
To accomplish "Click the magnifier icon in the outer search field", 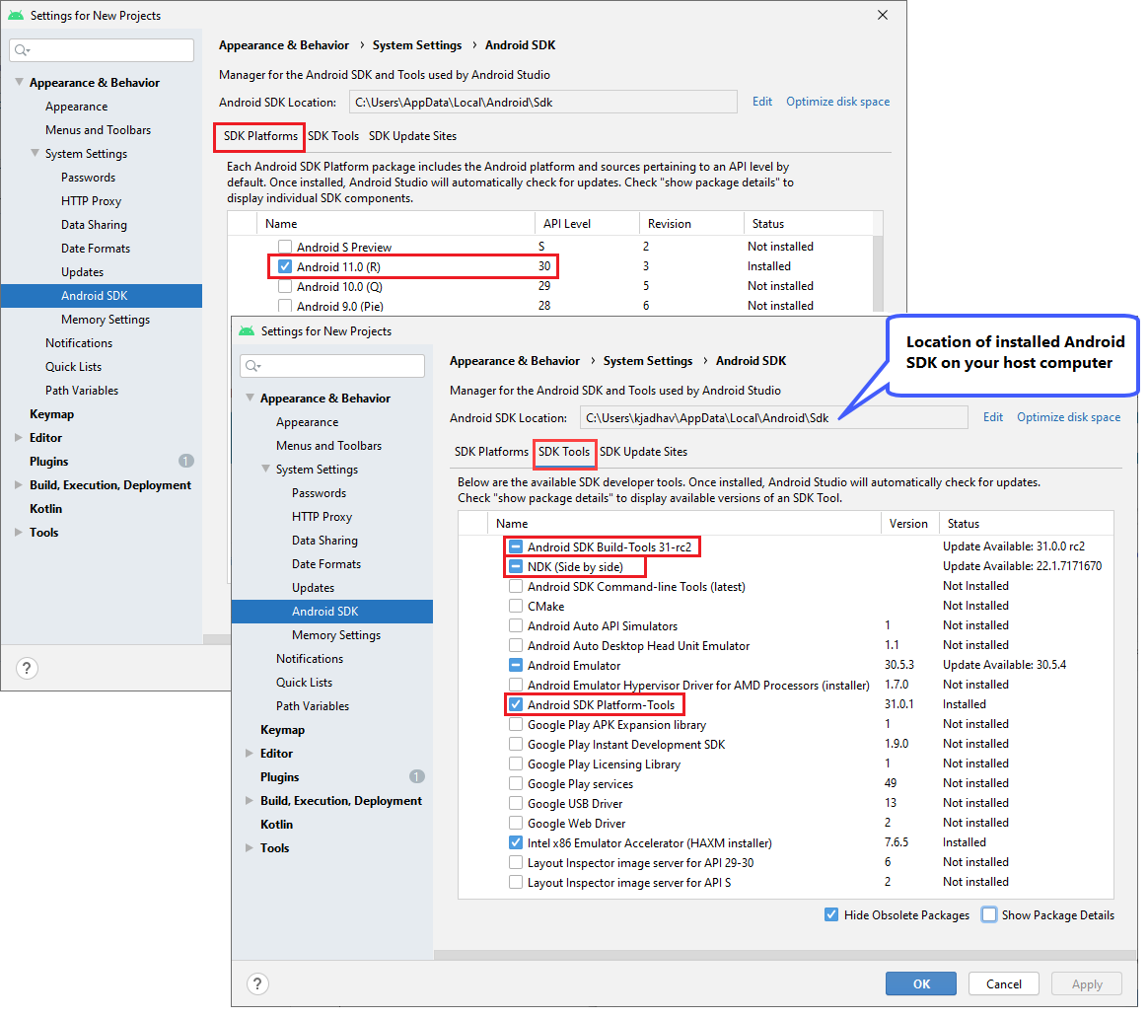I will tap(20, 49).
